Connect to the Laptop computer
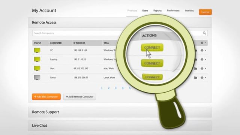This screenshot has width=240, height=135. click(x=152, y=63)
